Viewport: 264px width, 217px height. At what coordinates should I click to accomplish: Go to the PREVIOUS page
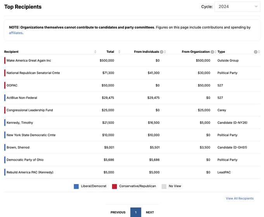coord(118,212)
